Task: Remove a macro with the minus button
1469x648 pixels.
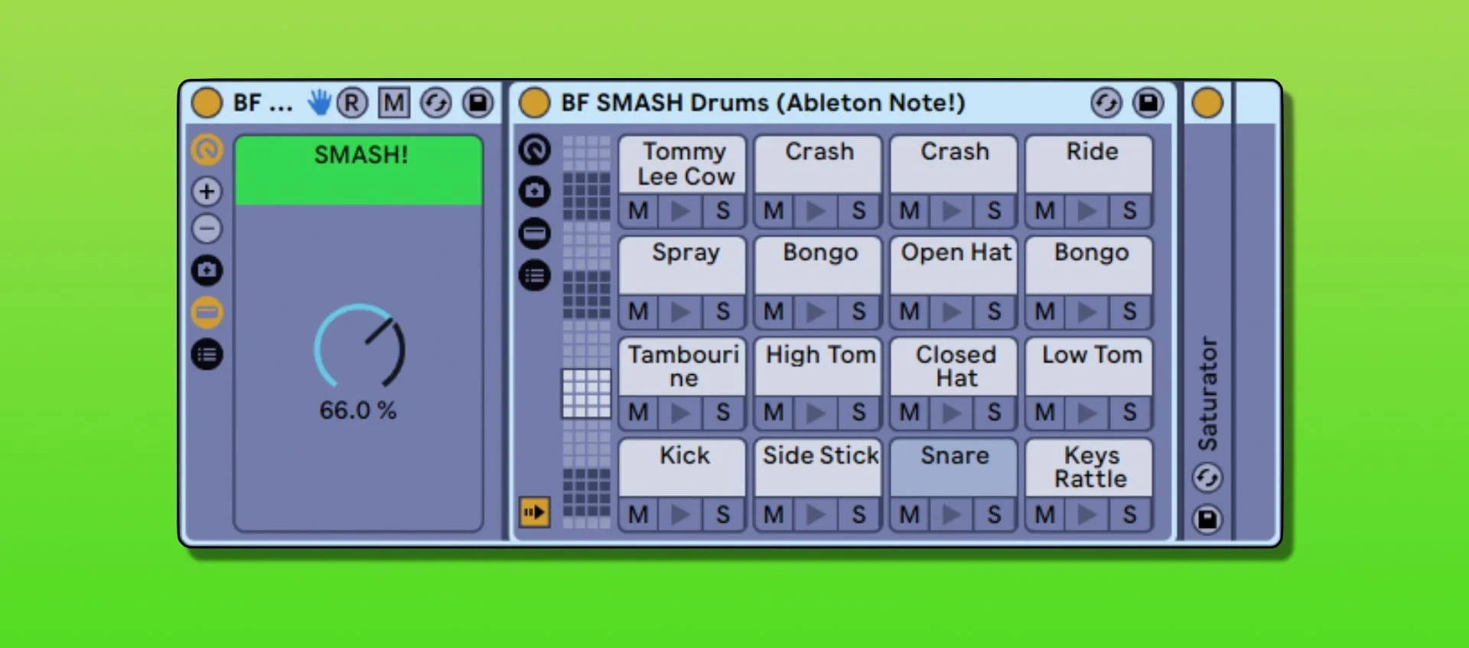Action: 207,229
